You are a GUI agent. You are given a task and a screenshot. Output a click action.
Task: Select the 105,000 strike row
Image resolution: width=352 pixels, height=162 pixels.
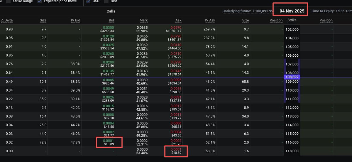pos(292,47)
